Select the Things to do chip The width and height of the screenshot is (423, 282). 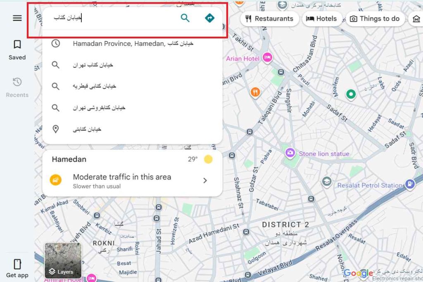[x=375, y=19]
